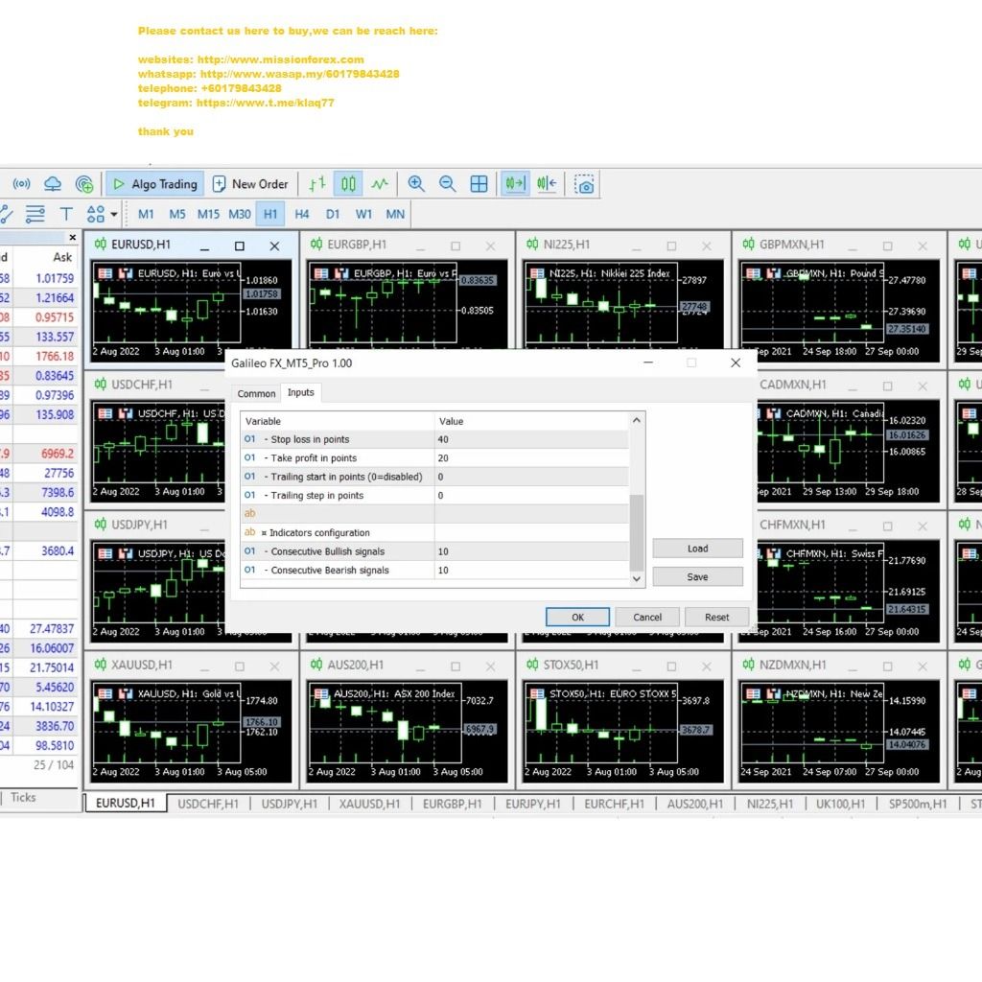Select the H4 timeframe

coord(302,214)
